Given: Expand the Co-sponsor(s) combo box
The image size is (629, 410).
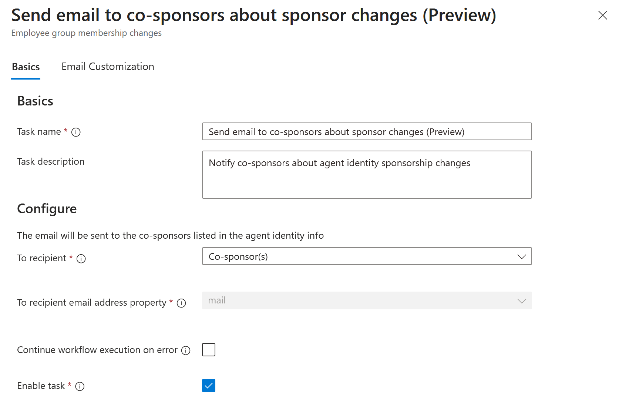Looking at the screenshot, I should pyautogui.click(x=366, y=256).
